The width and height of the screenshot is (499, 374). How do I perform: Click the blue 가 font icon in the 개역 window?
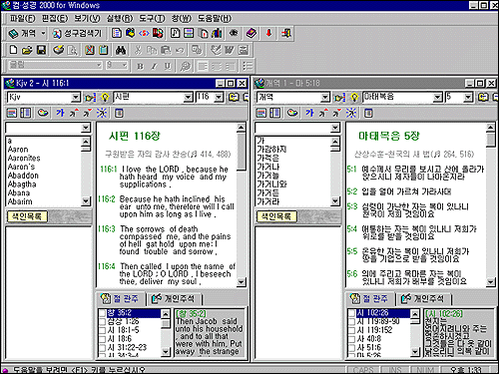click(x=309, y=113)
